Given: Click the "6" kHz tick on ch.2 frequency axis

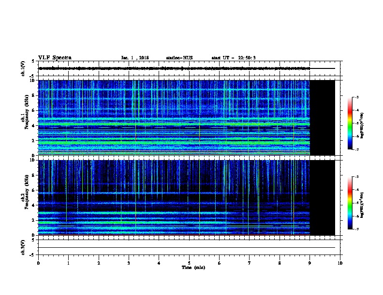Looking at the screenshot, I should tap(33, 190).
